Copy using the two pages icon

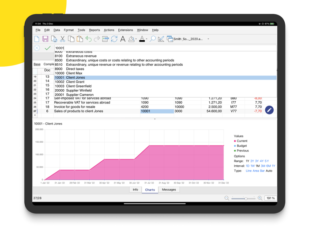71,39
